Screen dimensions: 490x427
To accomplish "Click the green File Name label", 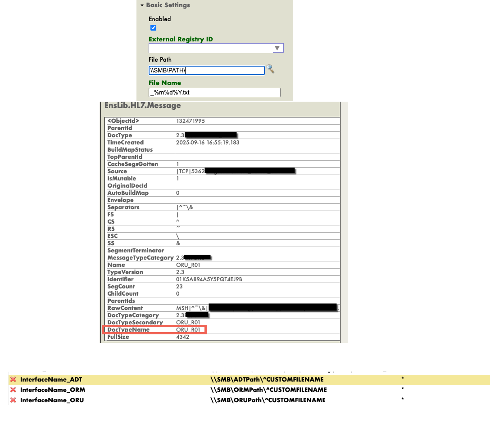I will (x=164, y=83).
